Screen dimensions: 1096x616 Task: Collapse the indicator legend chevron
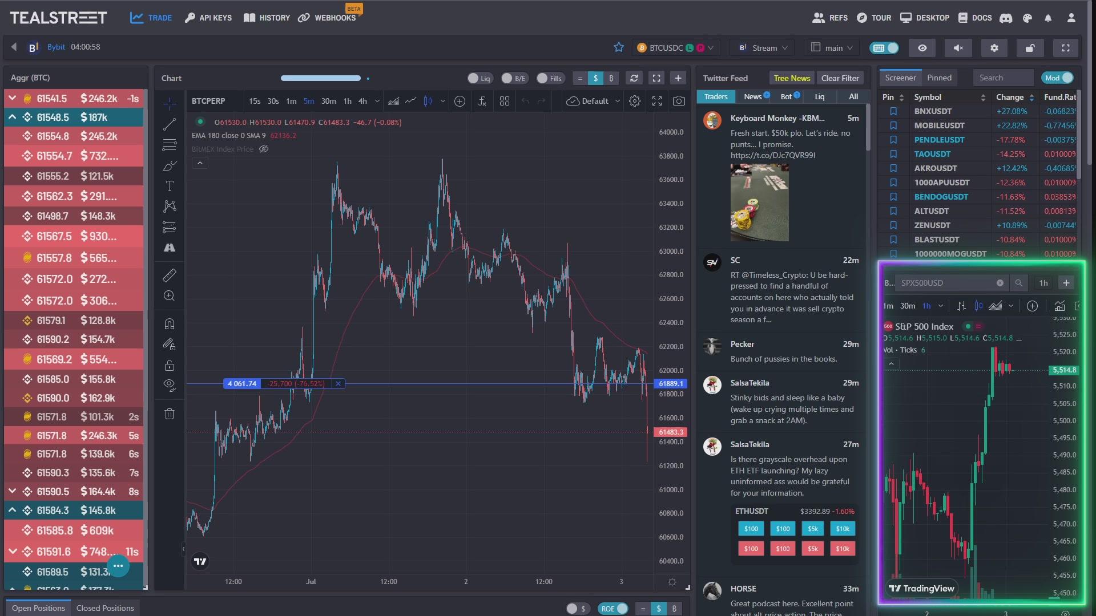[x=200, y=163]
